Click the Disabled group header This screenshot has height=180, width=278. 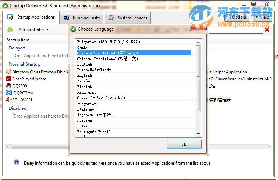point(18,108)
